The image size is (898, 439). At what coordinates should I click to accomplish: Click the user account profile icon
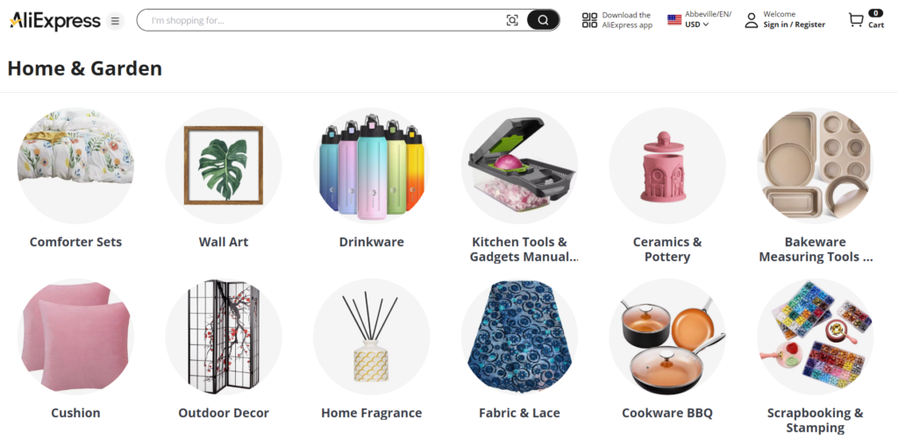tap(751, 21)
